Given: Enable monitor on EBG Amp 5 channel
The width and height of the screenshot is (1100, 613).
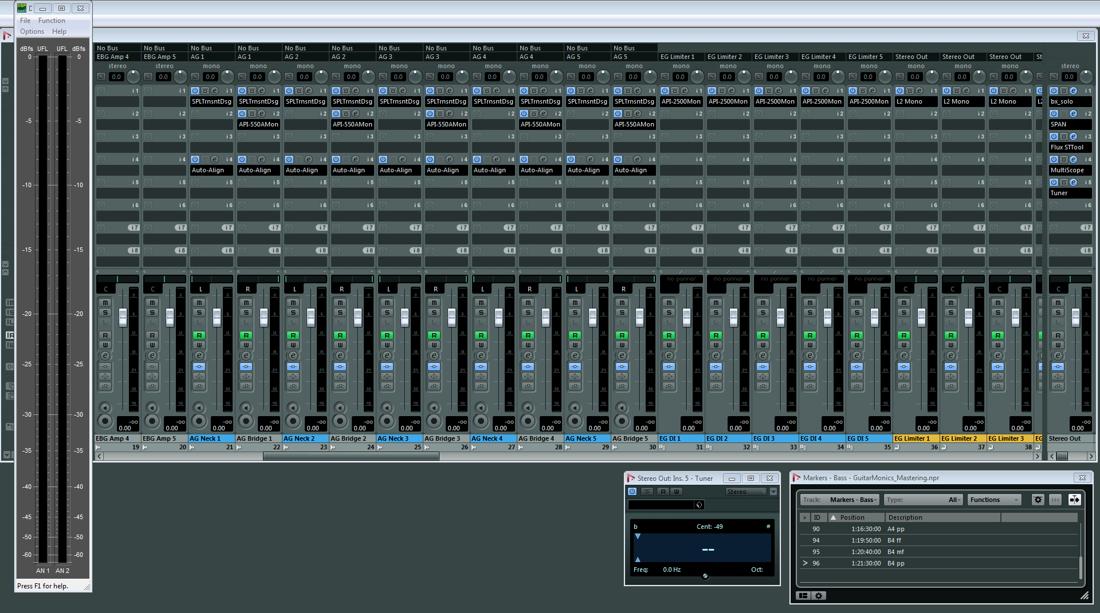Looking at the screenshot, I should pyautogui.click(x=152, y=408).
